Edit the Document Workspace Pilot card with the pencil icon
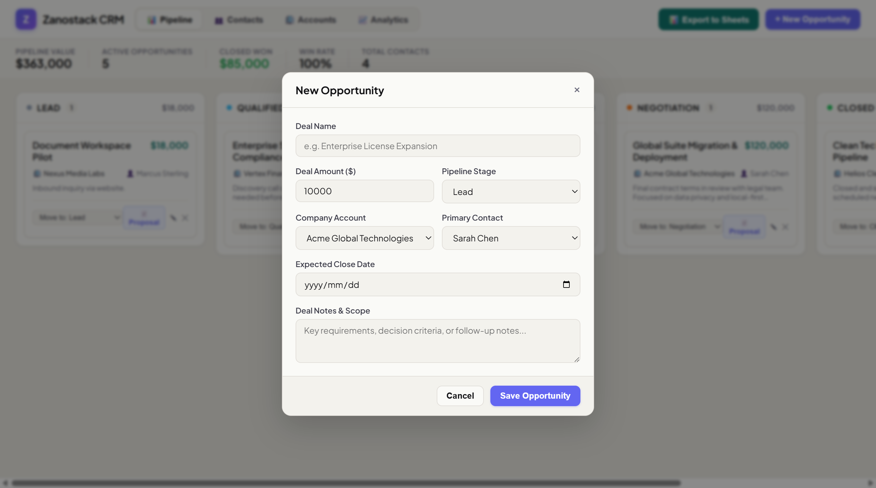This screenshot has width=876, height=488. point(173,218)
